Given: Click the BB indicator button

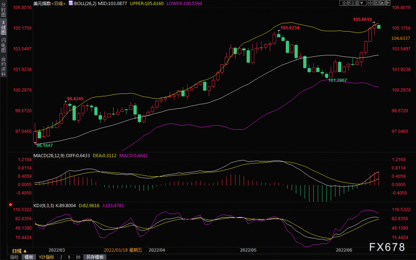Looking at the screenshot, I should pos(78,257).
